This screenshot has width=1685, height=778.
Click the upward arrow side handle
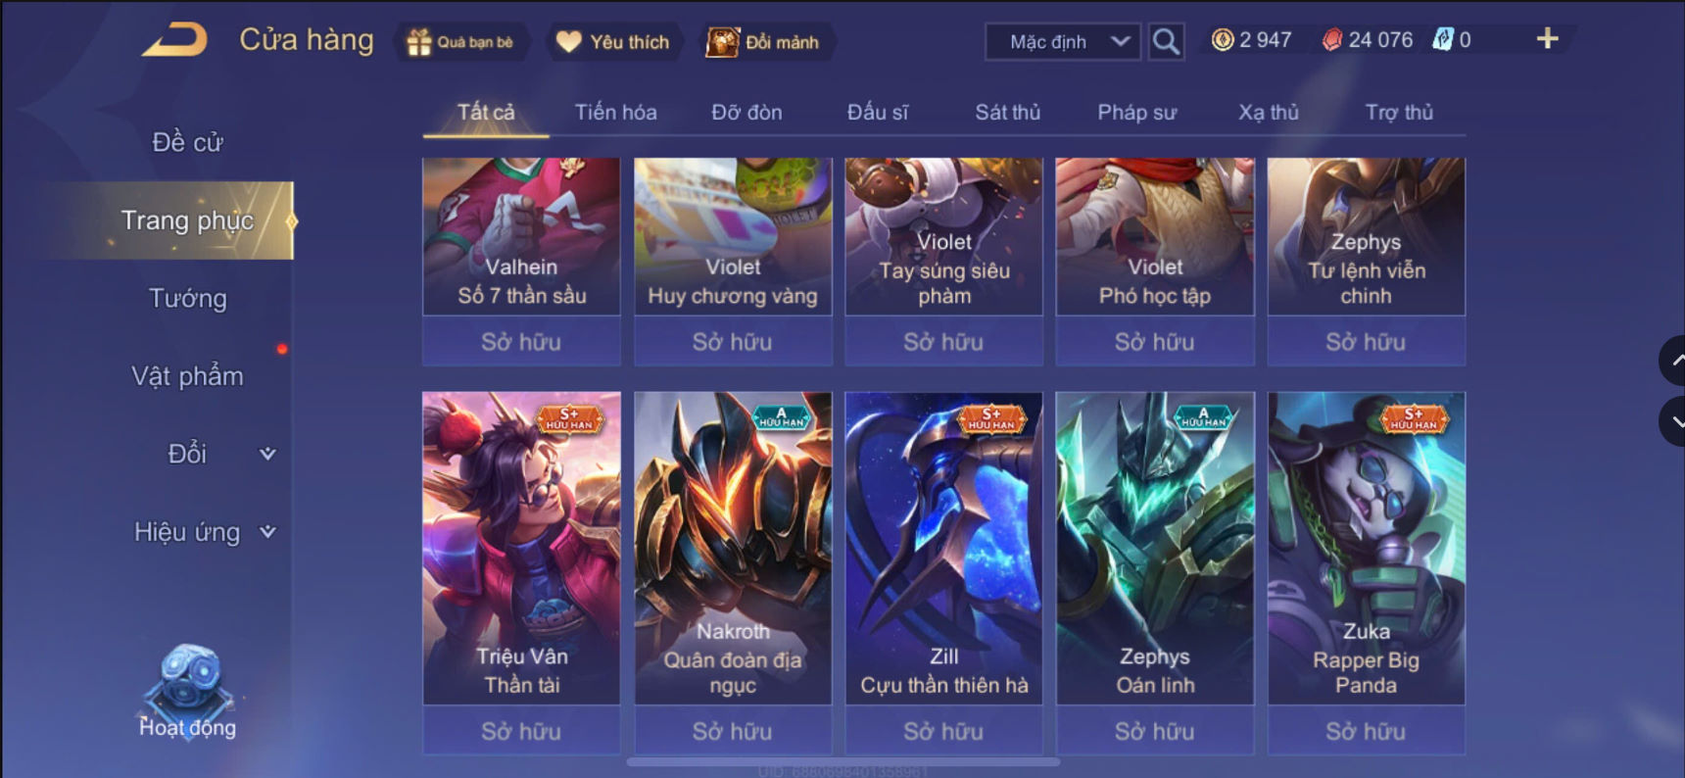1672,361
